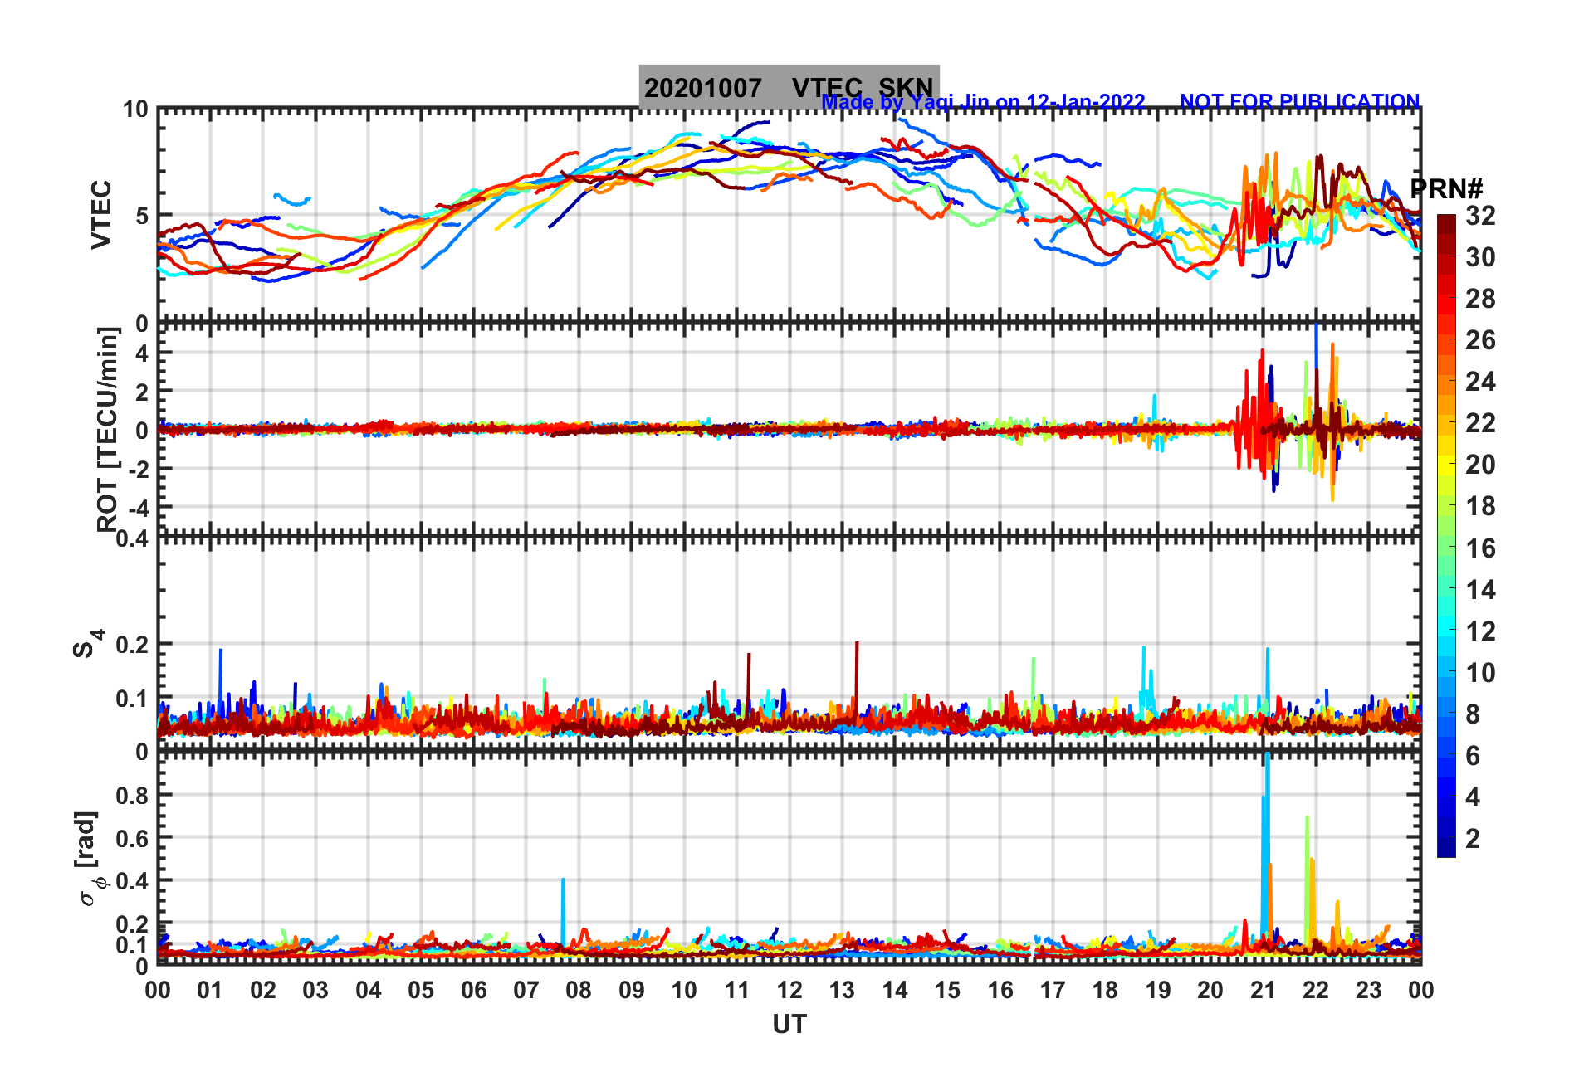The height and width of the screenshot is (1072, 1579).
Task: Click colorbar tick label "26"
Action: 1480,340
